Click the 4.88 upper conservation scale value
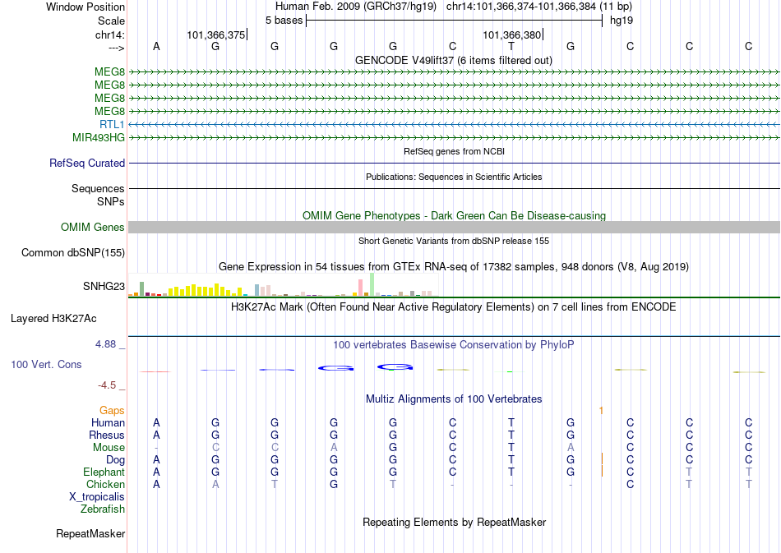 [105, 344]
